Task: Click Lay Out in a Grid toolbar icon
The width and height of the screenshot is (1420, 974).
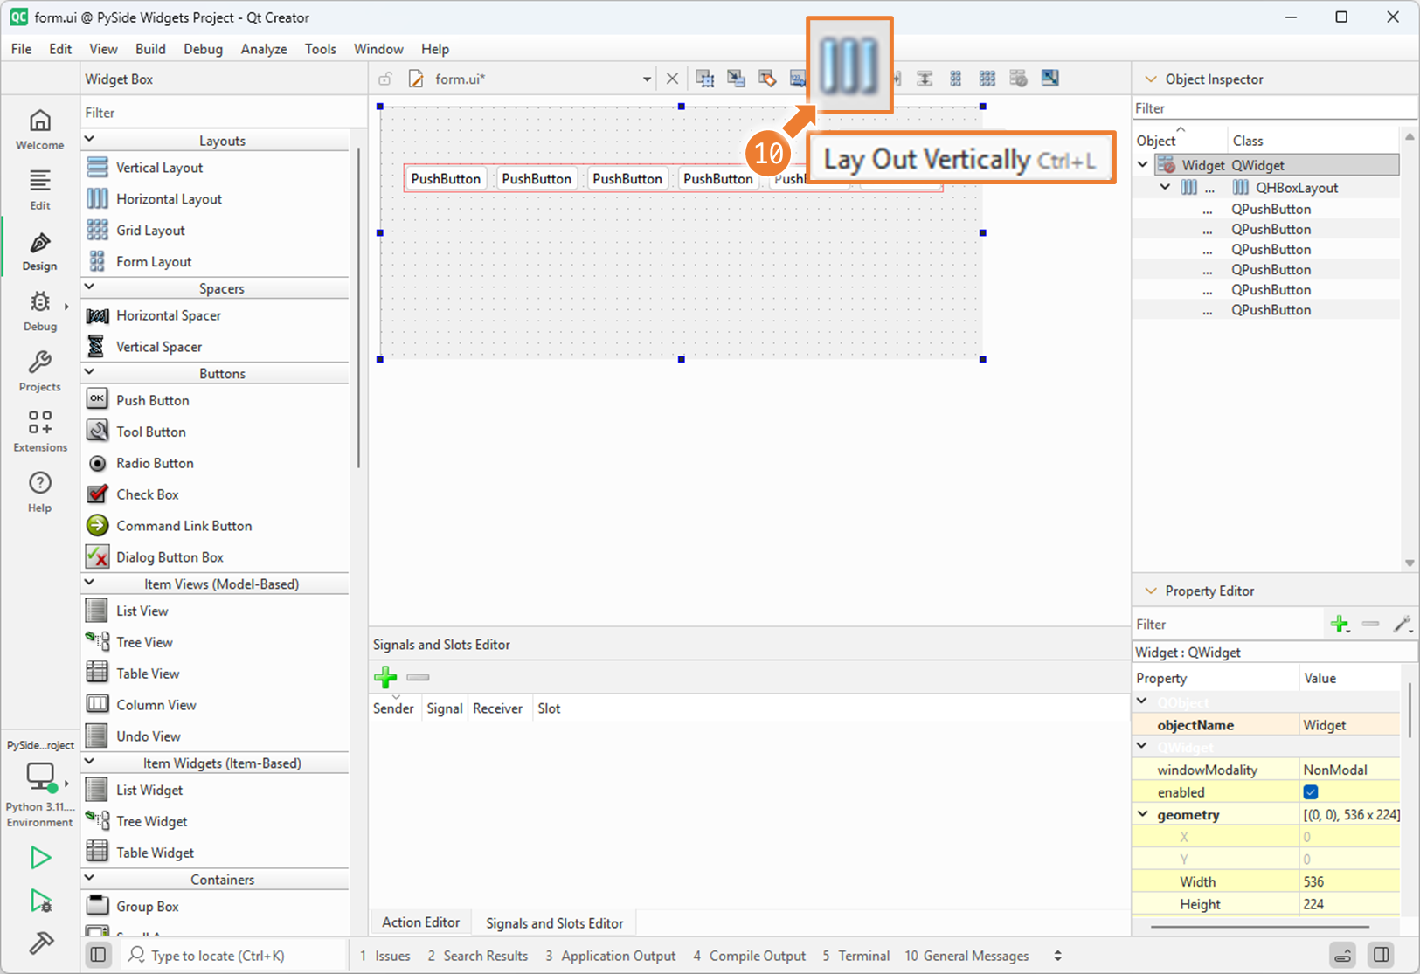Action: 987,79
